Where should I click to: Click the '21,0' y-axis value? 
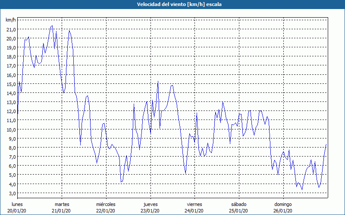point(11,29)
